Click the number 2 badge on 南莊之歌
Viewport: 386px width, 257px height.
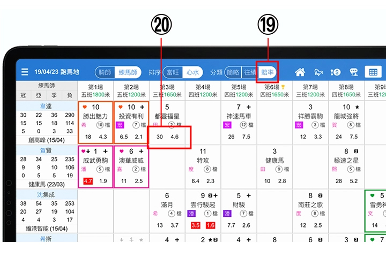pos(320,195)
